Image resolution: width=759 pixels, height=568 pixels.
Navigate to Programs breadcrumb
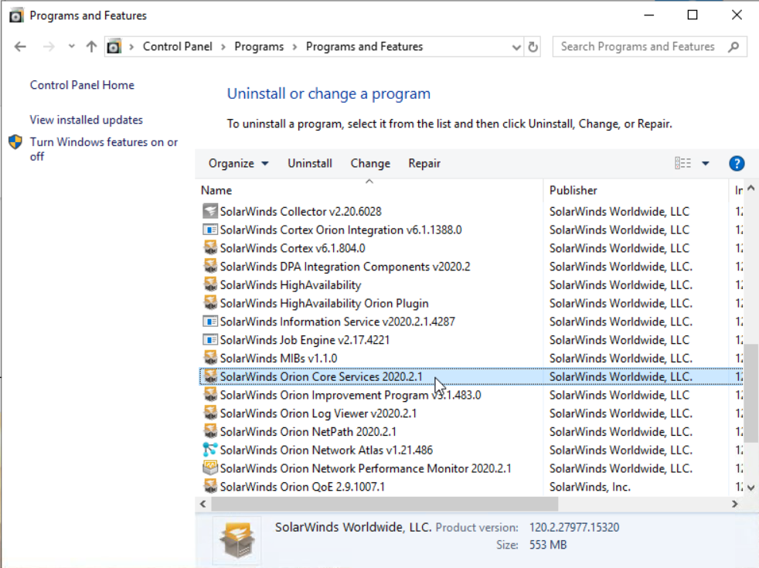click(x=259, y=47)
